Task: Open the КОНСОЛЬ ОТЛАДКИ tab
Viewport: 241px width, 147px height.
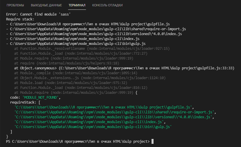Action: coord(107,5)
